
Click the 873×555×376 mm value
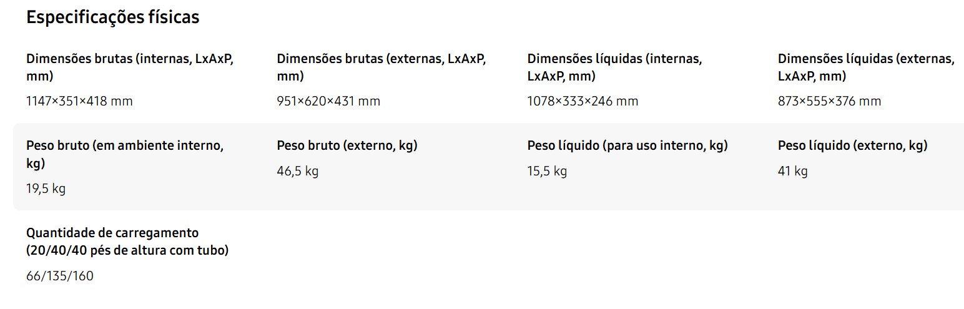click(x=829, y=101)
